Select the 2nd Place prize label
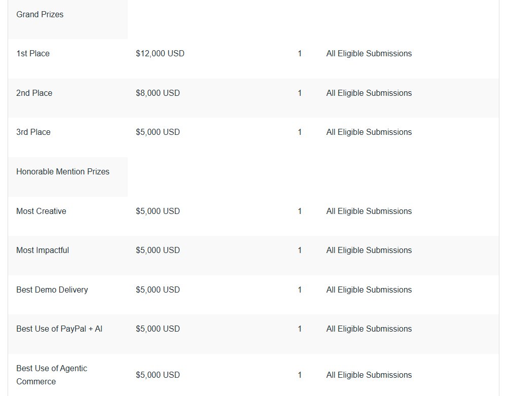The height and width of the screenshot is (396, 507). point(34,93)
